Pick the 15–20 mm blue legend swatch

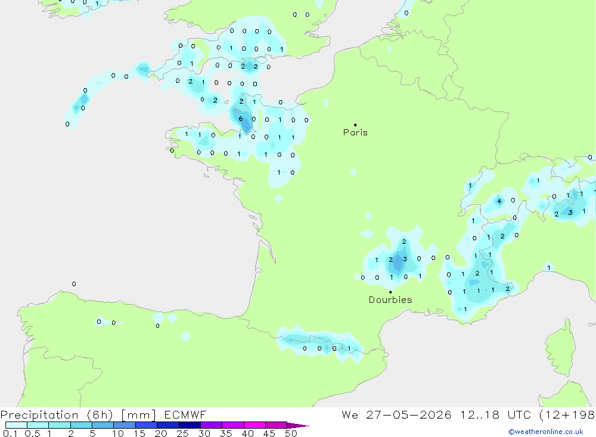(147, 425)
